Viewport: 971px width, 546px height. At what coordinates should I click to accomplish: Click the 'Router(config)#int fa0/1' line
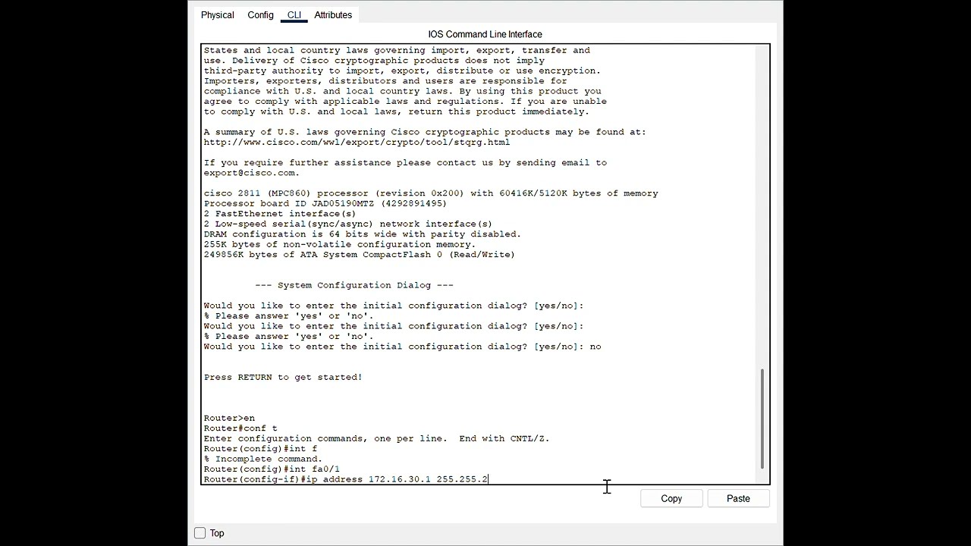(272, 469)
